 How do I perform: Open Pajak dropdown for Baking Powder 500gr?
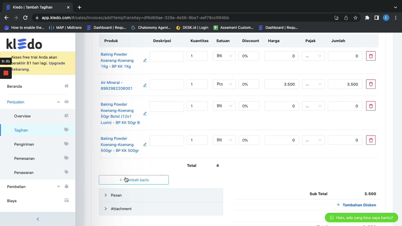point(313,140)
